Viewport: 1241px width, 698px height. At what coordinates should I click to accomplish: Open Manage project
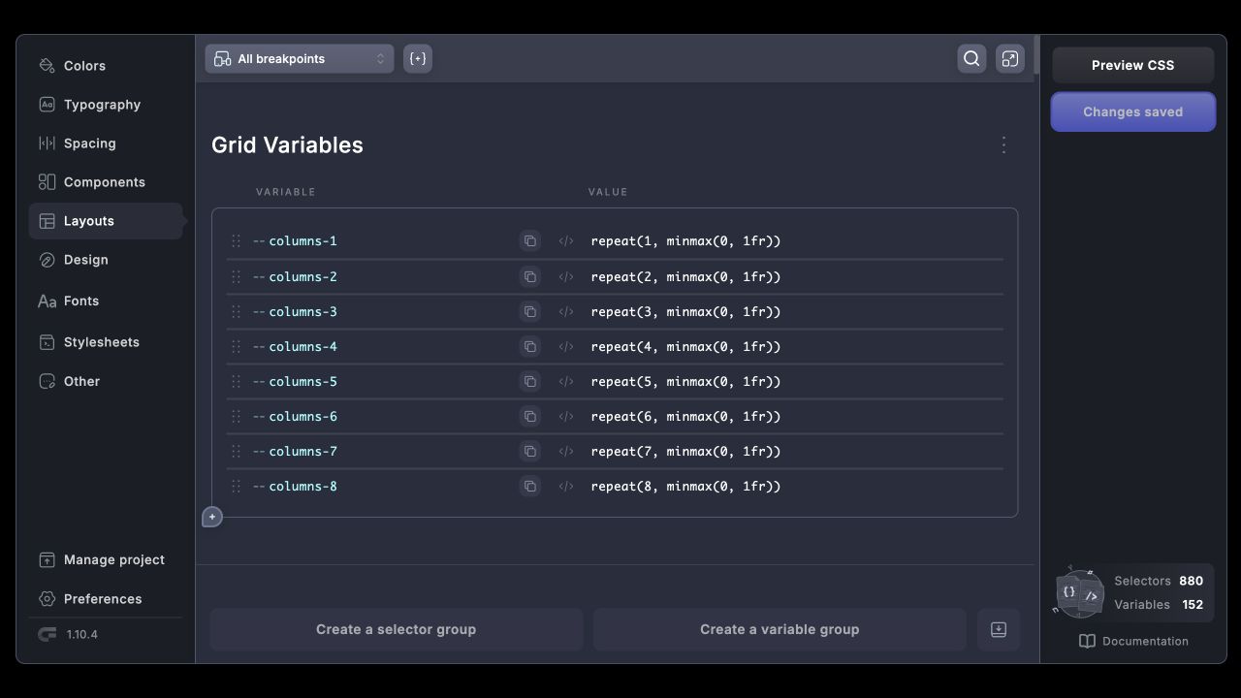(x=106, y=560)
